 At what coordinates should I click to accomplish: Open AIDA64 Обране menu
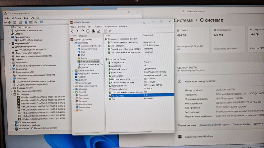point(98,27)
